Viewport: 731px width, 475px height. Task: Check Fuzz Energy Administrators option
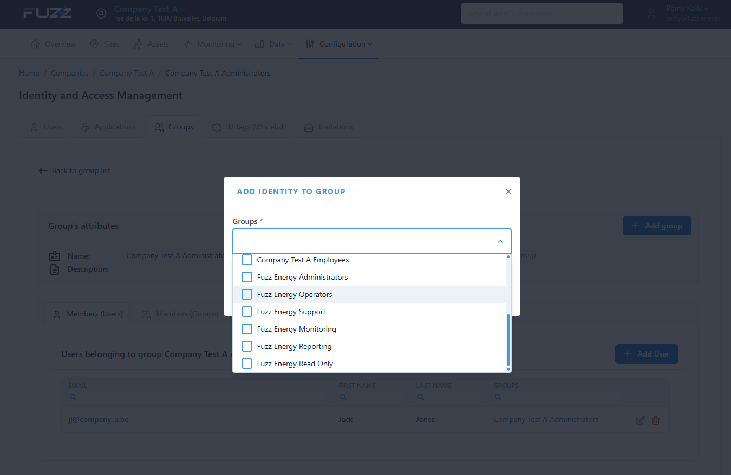point(247,277)
